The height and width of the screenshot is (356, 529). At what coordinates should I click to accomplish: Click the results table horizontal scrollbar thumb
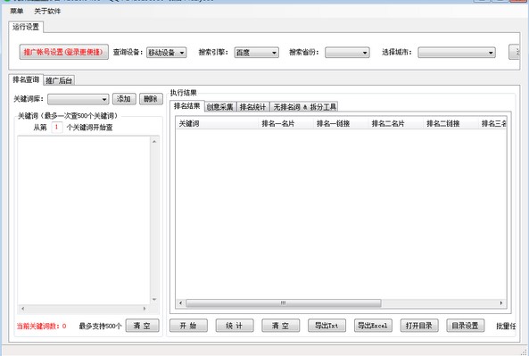coord(283,303)
